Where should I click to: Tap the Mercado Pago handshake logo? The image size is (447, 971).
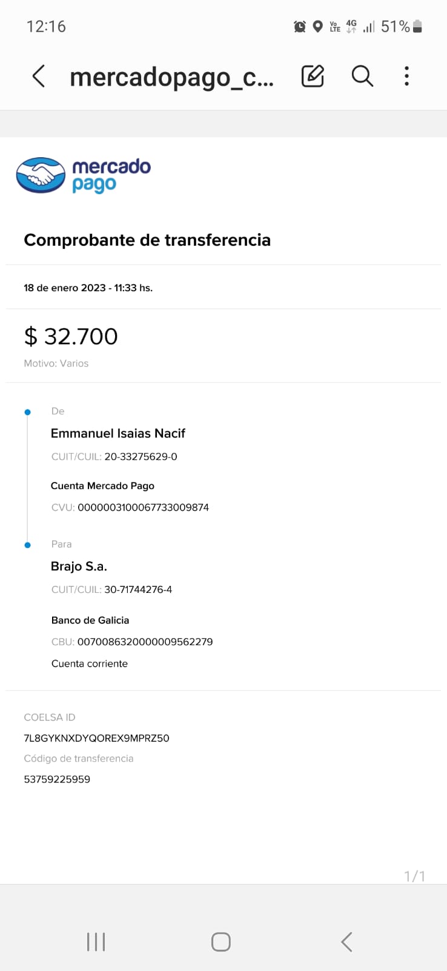point(41,175)
